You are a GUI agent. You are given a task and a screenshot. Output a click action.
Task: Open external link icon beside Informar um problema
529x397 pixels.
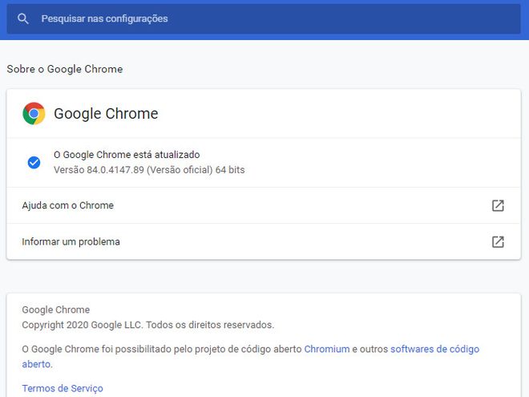click(x=498, y=241)
